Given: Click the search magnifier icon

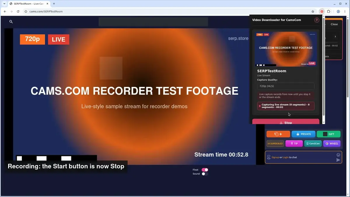Looking at the screenshot, I should pyautogui.click(x=11, y=22).
